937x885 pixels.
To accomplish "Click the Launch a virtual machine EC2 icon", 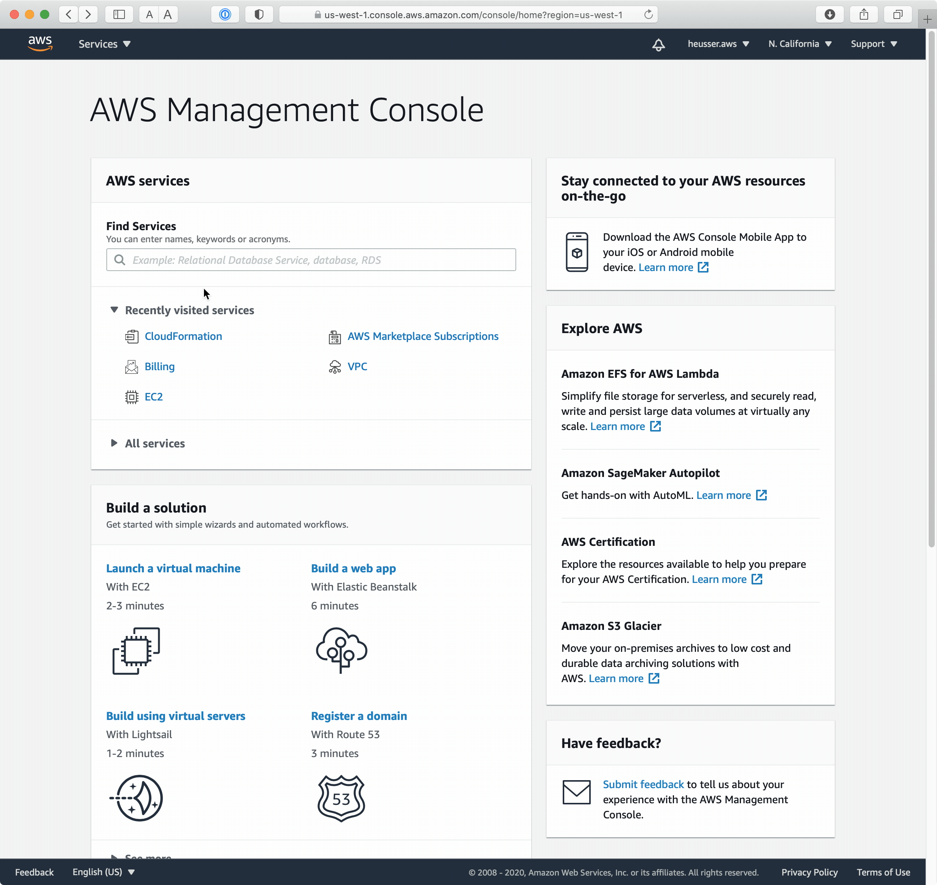I will pyautogui.click(x=136, y=651).
